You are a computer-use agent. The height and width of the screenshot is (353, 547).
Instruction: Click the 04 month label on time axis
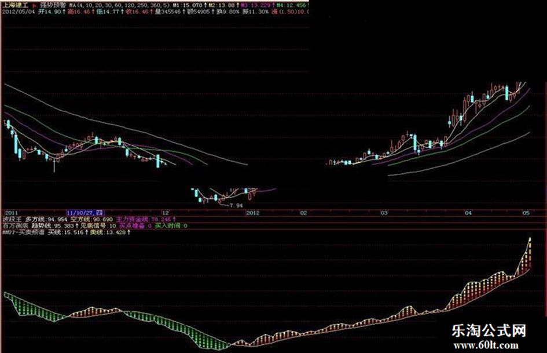pos(468,213)
